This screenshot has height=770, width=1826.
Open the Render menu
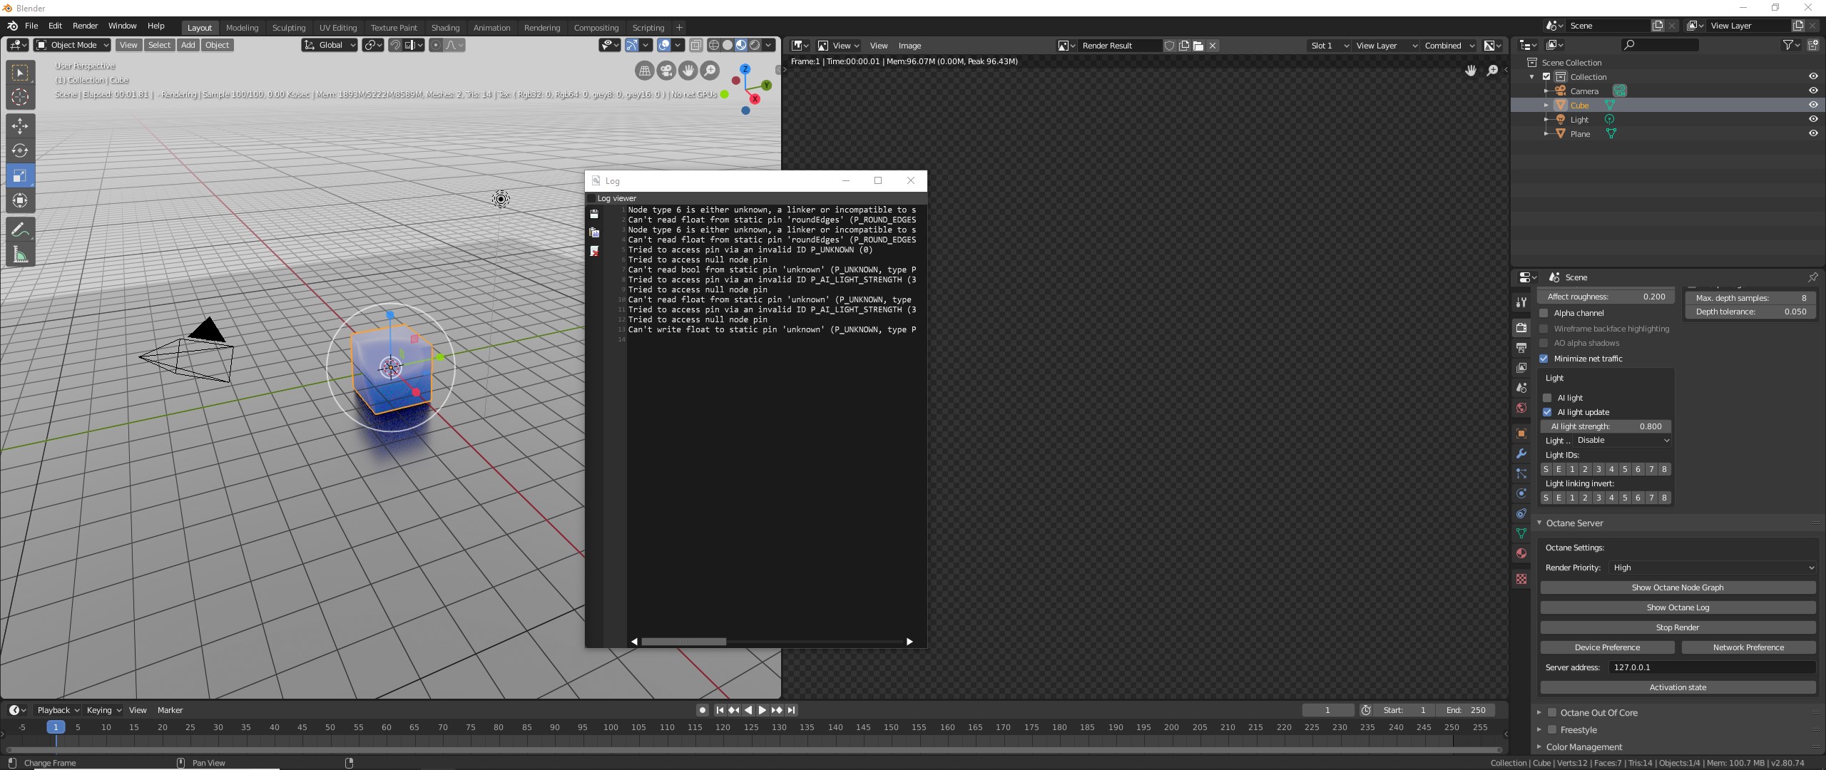[x=85, y=26]
